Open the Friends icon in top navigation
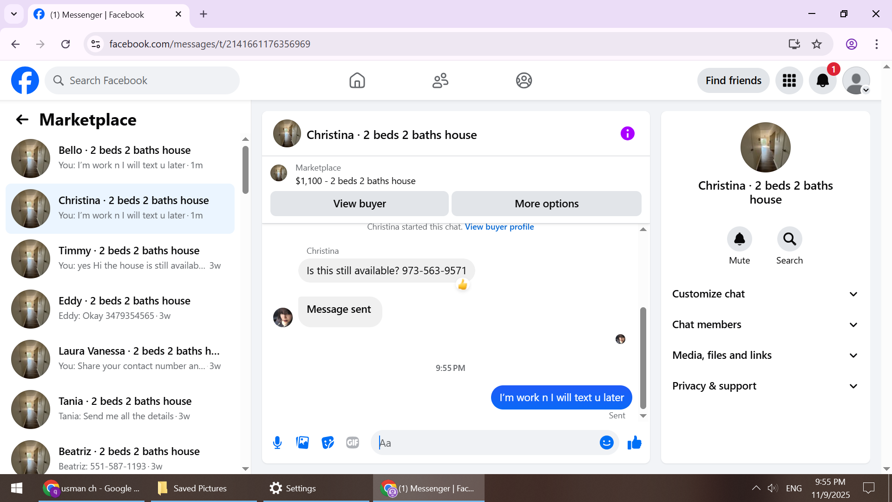The width and height of the screenshot is (892, 502). pyautogui.click(x=440, y=80)
